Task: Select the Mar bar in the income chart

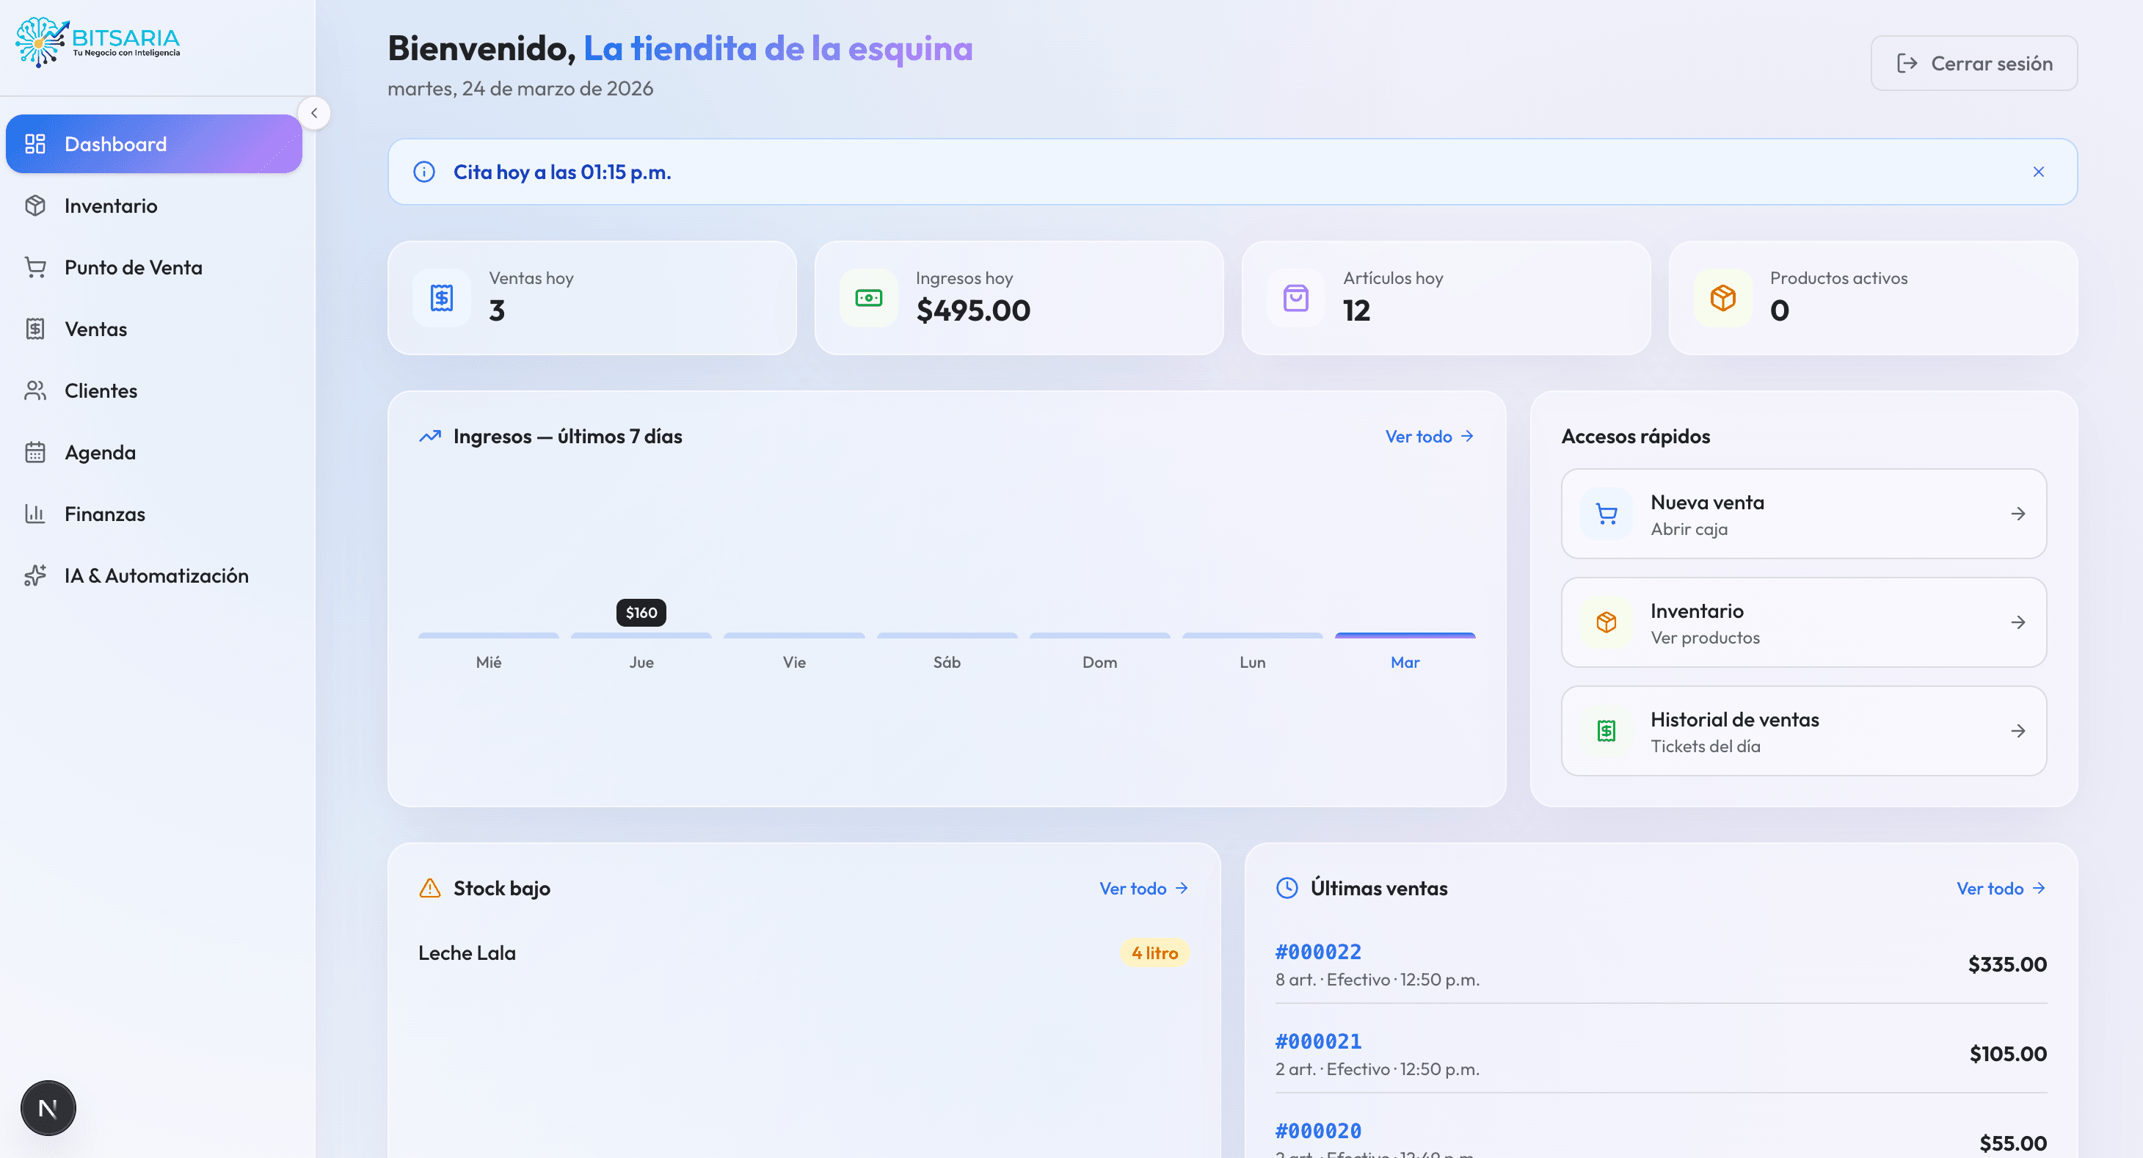Action: click(1404, 635)
